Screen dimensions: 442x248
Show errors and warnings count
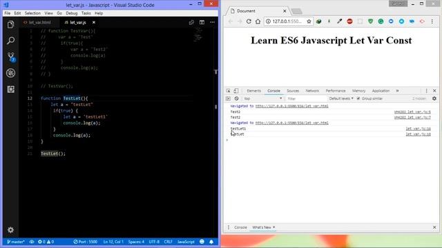(46, 242)
